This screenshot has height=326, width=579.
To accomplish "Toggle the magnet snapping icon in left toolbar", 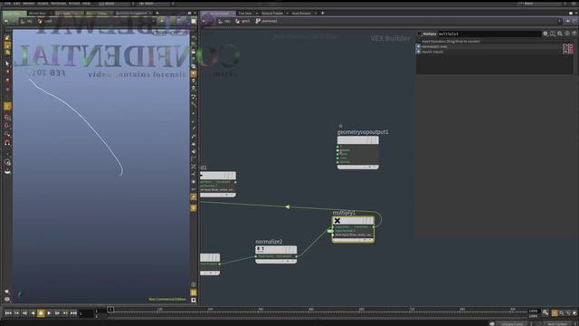I will tap(7, 143).
